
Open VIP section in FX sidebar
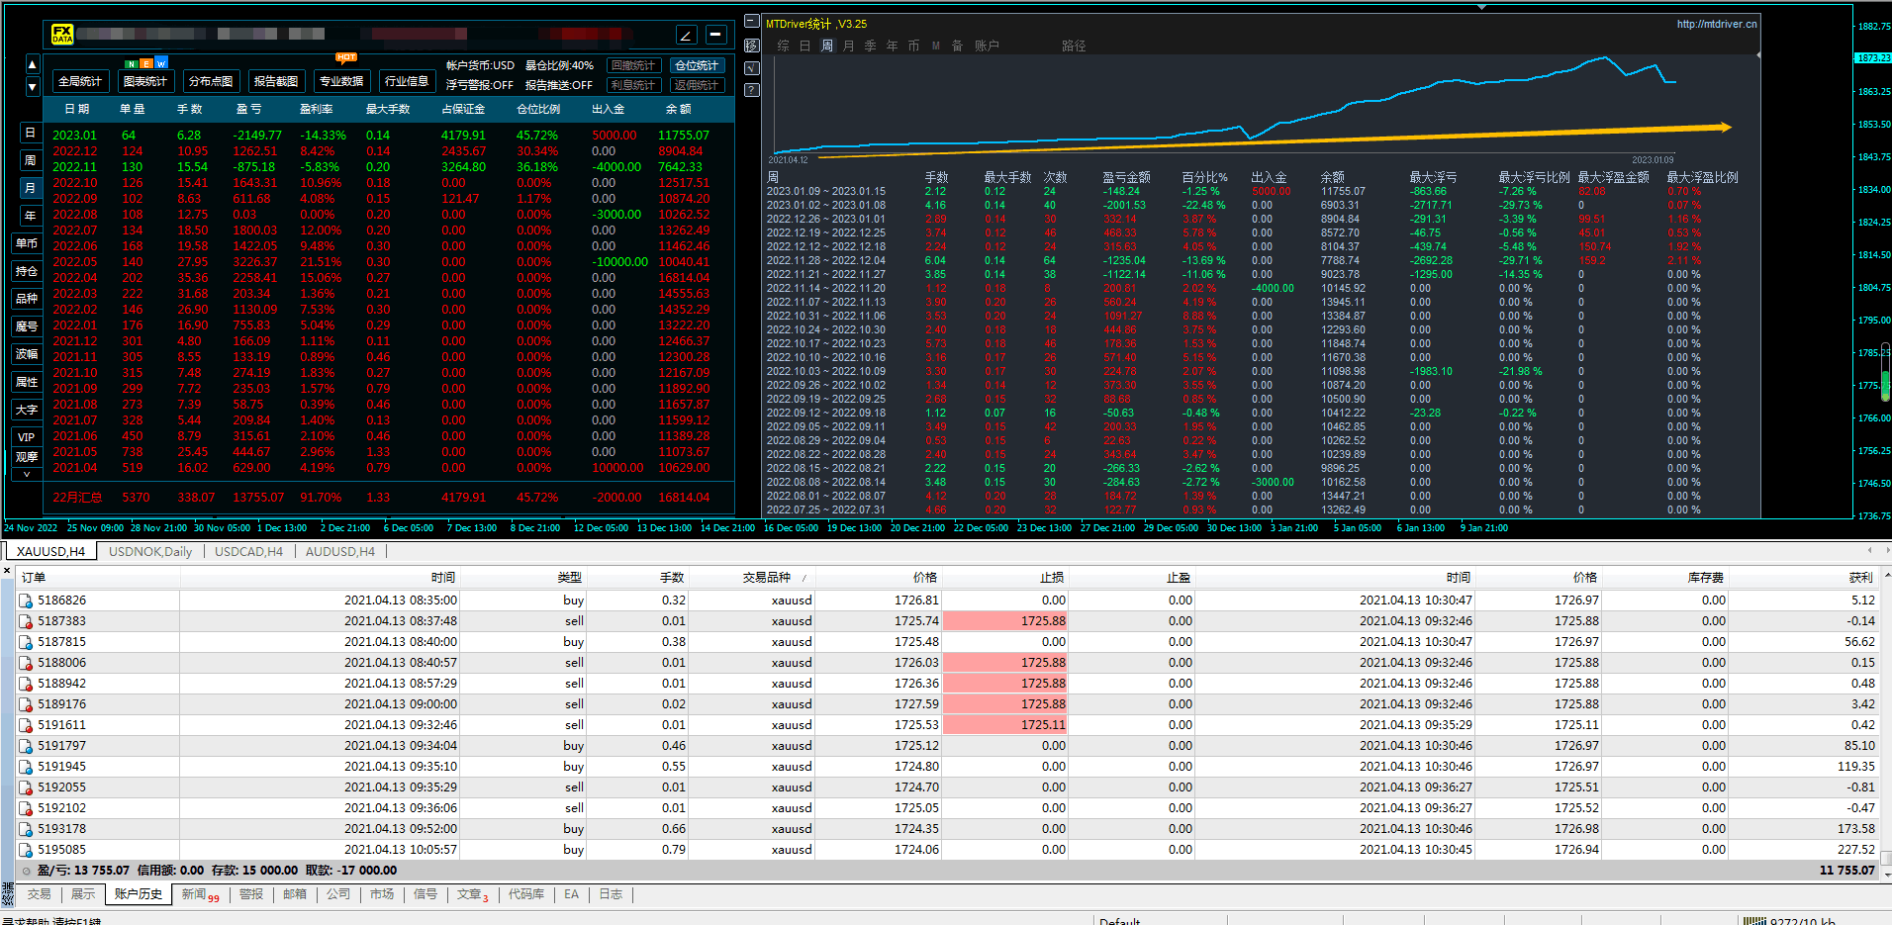click(27, 437)
